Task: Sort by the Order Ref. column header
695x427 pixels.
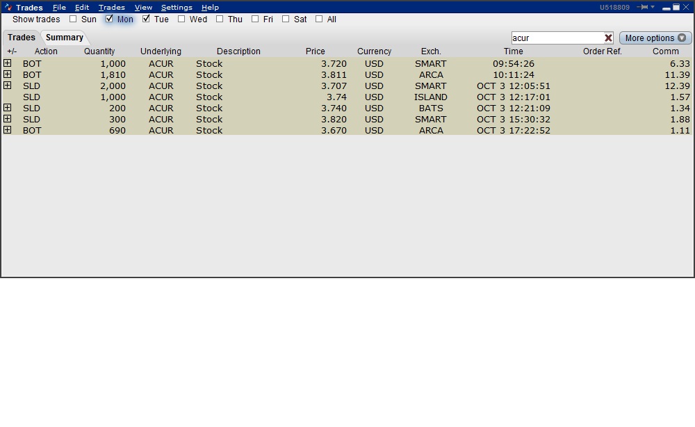Action: pyautogui.click(x=603, y=51)
